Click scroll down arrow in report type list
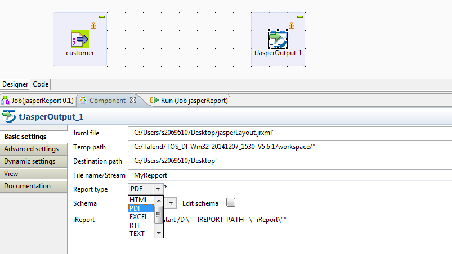452x254 pixels. (x=159, y=233)
